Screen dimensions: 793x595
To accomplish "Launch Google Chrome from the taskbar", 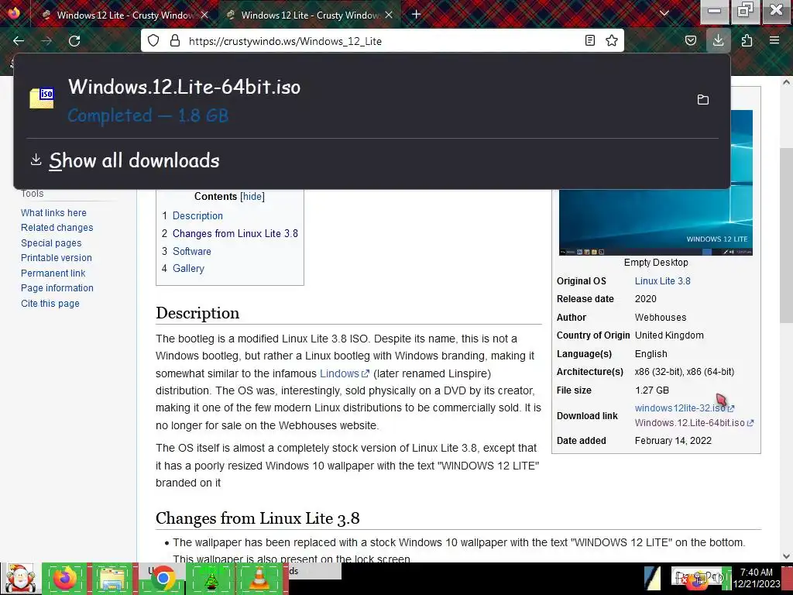I will click(x=163, y=578).
